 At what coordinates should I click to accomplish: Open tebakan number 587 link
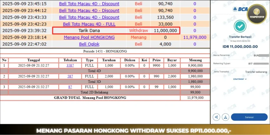70,76
